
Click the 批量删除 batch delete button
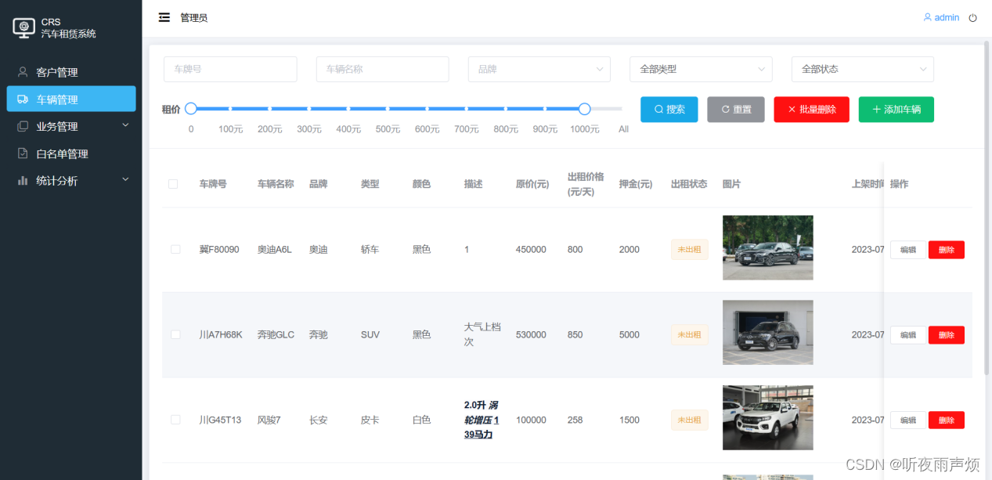(811, 110)
